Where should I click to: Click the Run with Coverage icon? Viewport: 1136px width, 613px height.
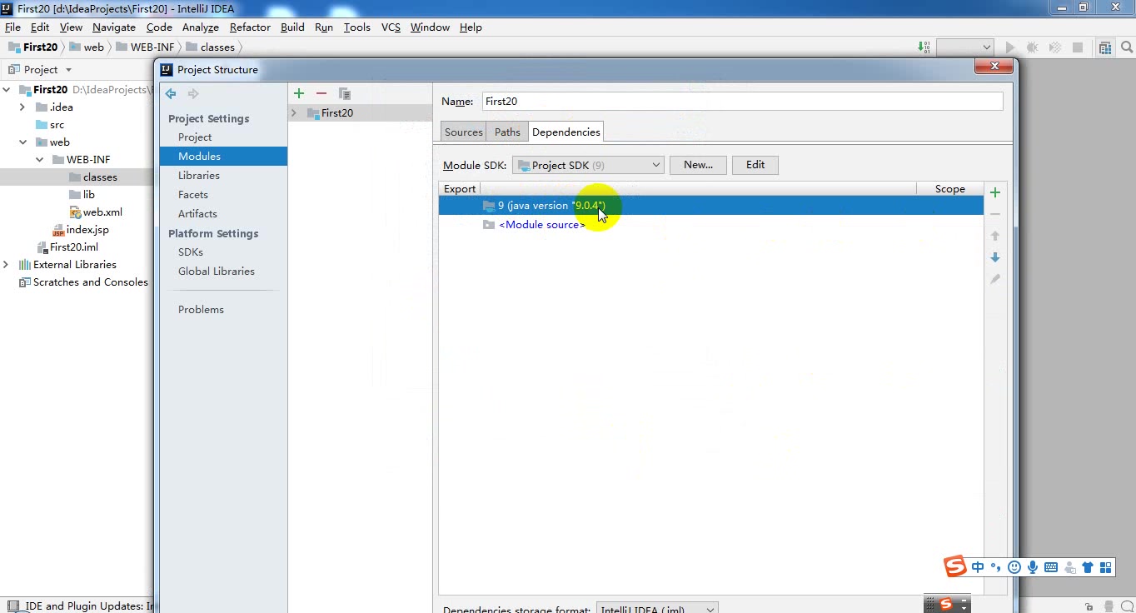1055,47
